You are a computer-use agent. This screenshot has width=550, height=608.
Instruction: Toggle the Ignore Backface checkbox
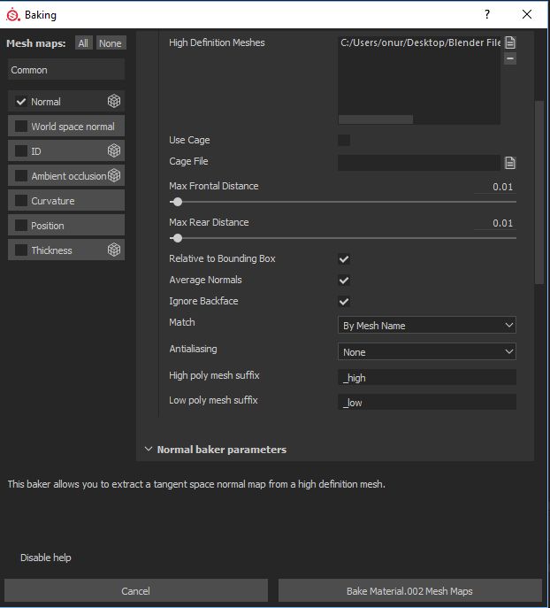[344, 301]
